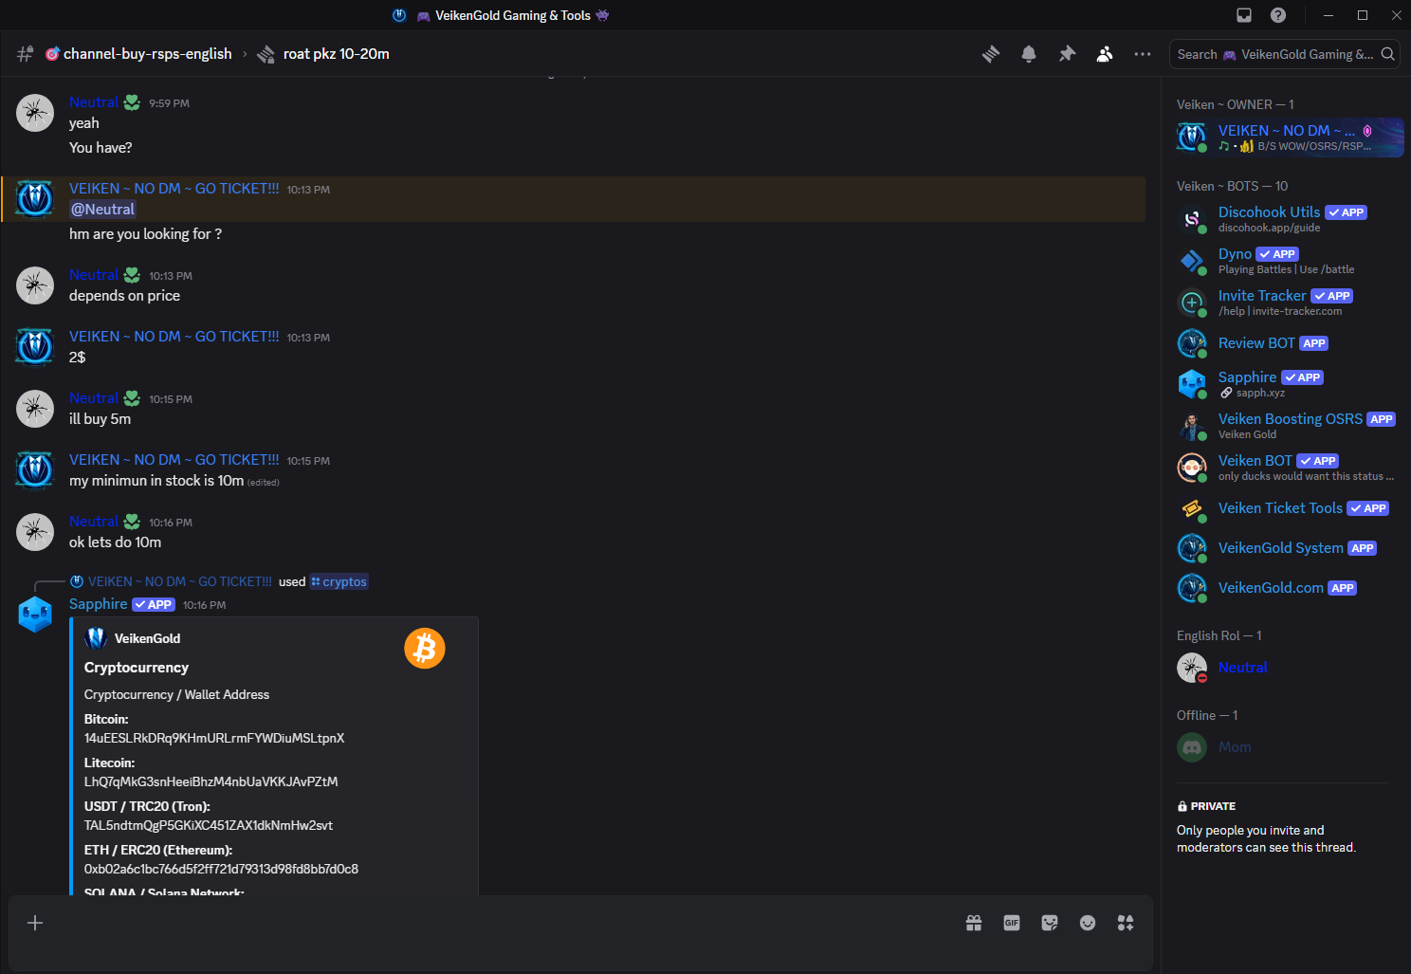Click the USDT TRC20 wallet address
Screen dimensions: 1411x974
[209, 825]
